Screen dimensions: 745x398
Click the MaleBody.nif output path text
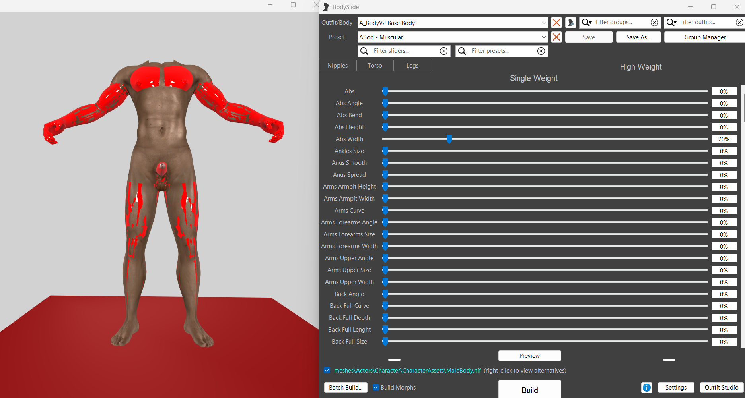pyautogui.click(x=407, y=371)
